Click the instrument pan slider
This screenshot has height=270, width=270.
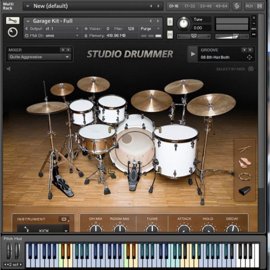pos(194,37)
